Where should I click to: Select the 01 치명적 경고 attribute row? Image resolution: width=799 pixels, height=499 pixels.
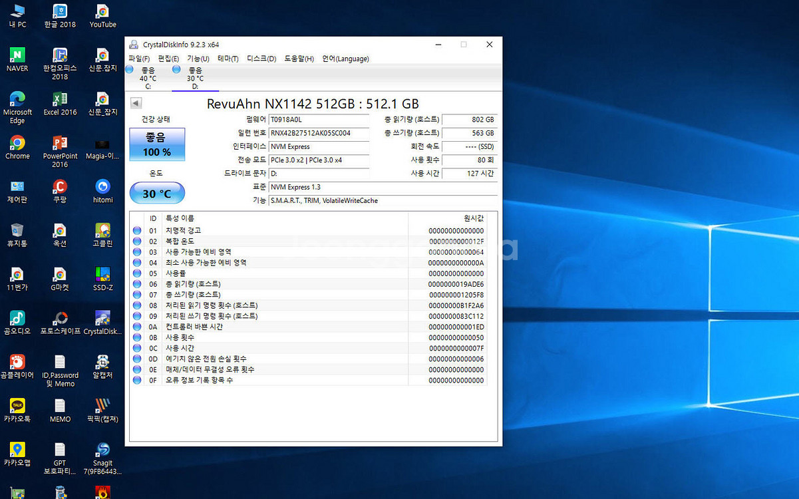[309, 231]
